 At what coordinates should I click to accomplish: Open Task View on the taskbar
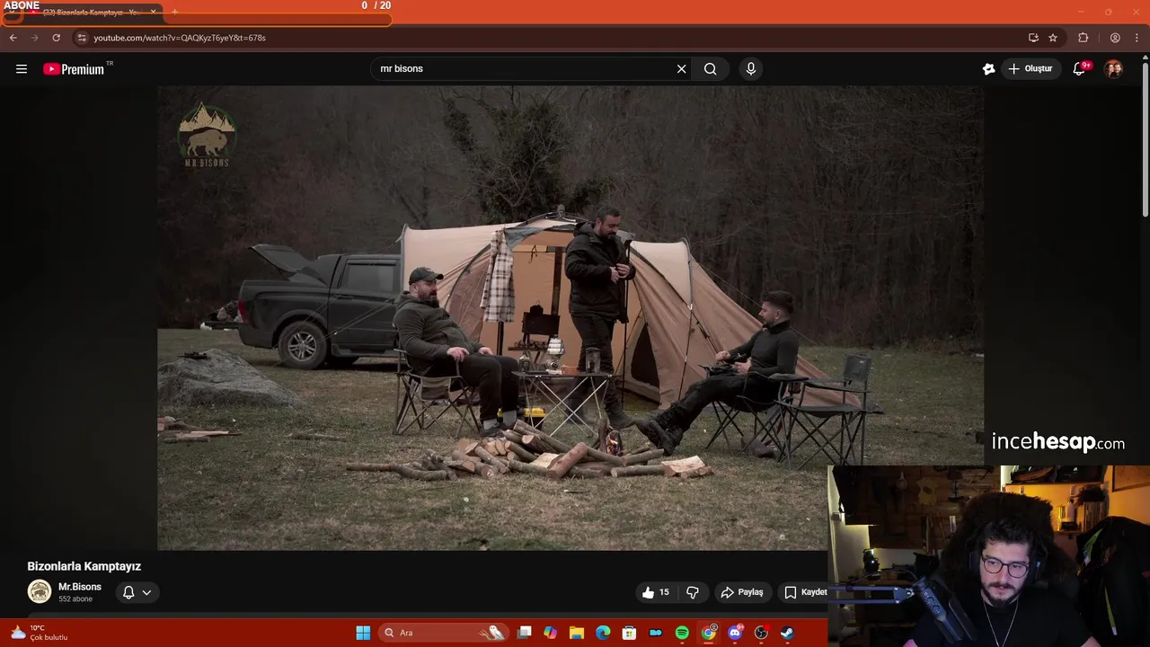click(x=525, y=633)
